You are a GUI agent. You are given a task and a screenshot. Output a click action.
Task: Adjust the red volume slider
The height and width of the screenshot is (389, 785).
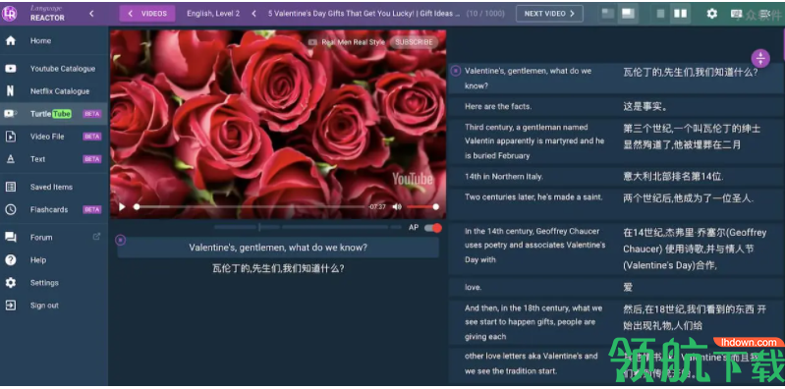[422, 206]
